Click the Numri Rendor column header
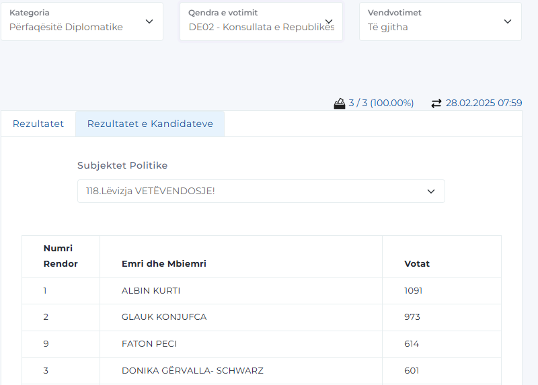538x385 pixels. [61, 256]
